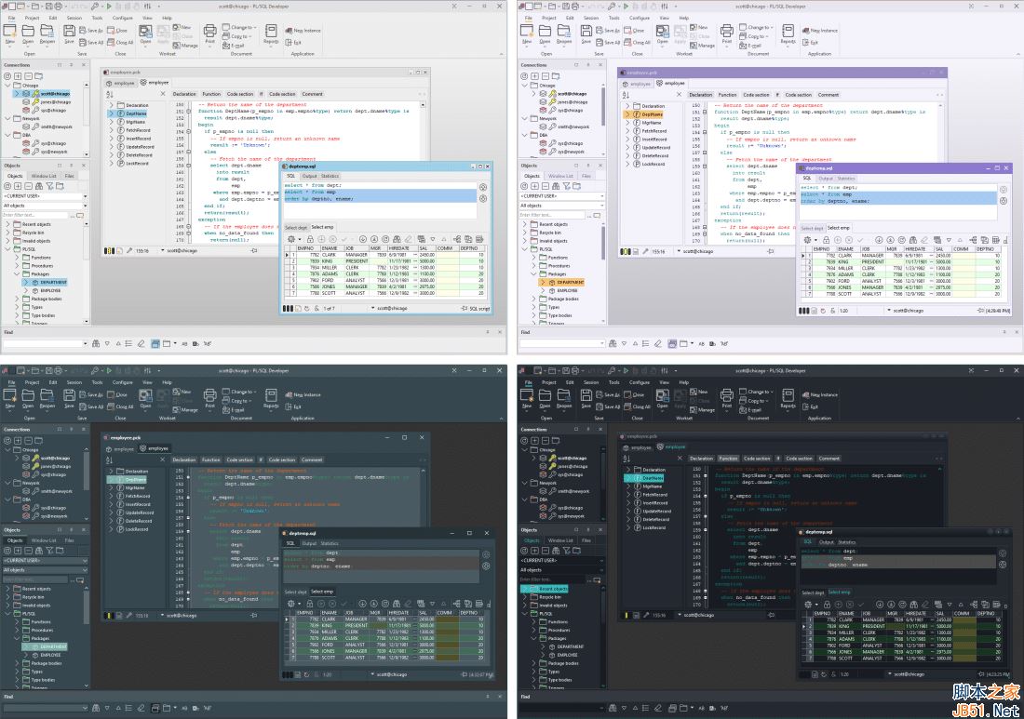Viewport: 1024px width, 719px height.
Task: Click the binoculars icon in the blue-themed window's Find bar
Action: click(94, 343)
